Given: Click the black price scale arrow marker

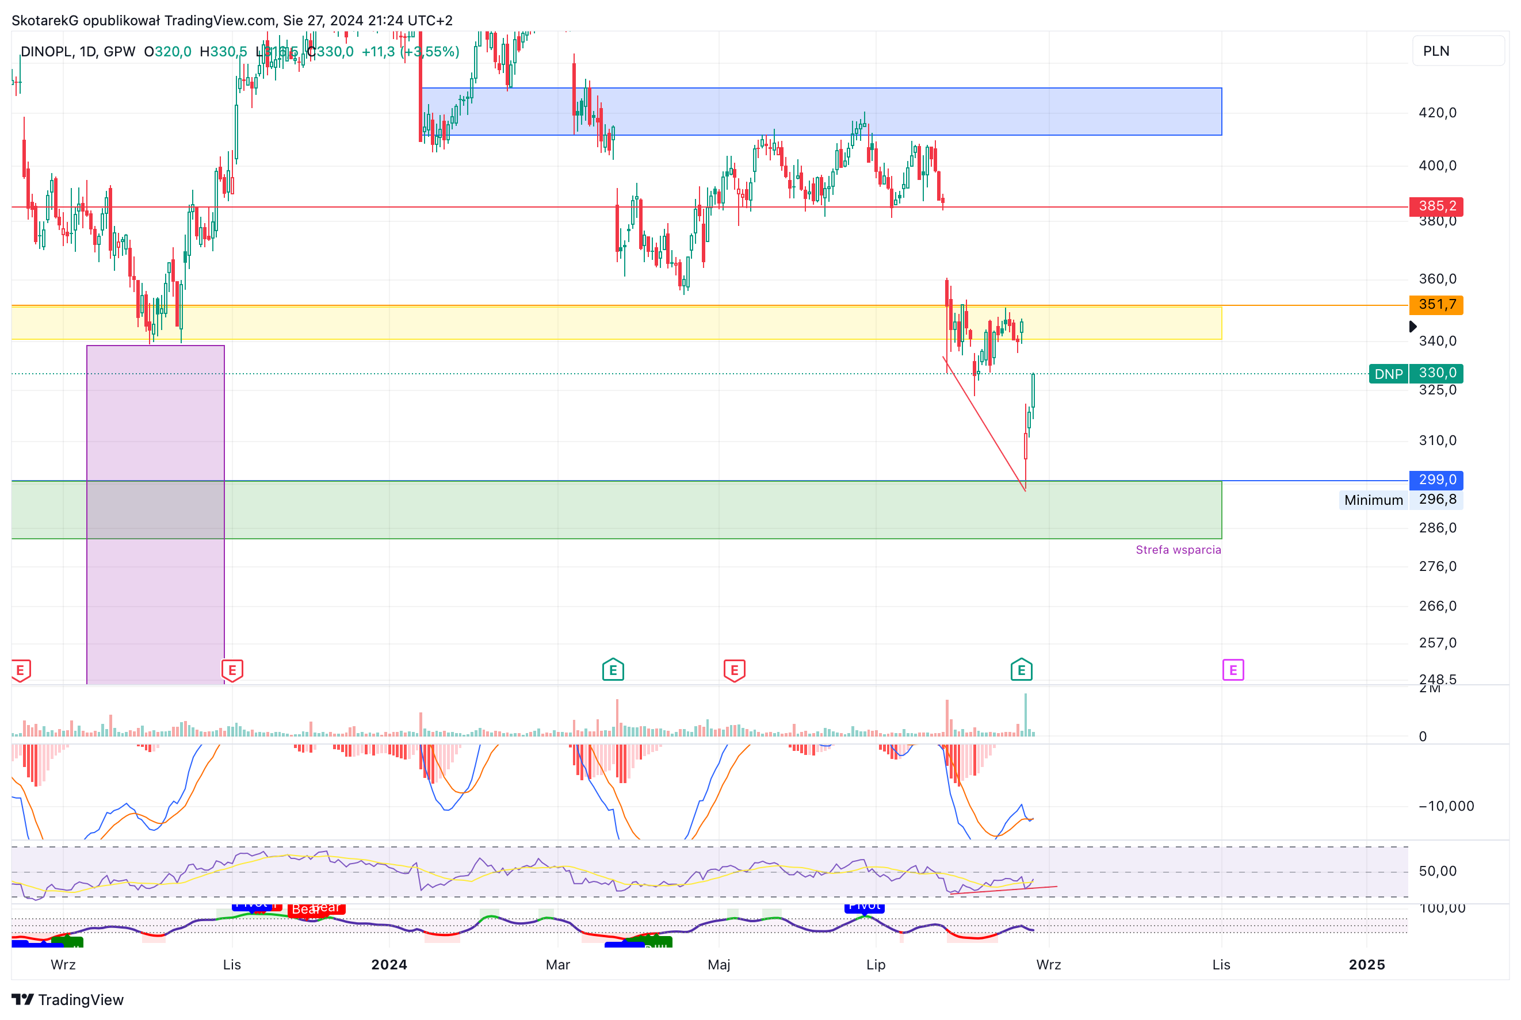Looking at the screenshot, I should (x=1412, y=327).
